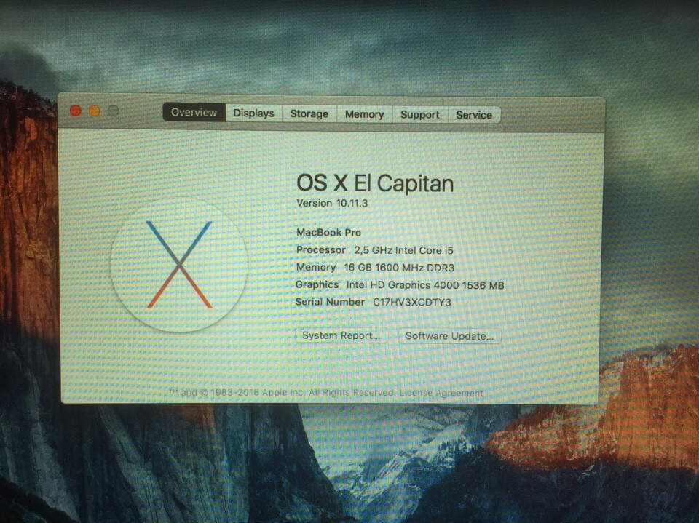Click the OS X El Capitan title
This screenshot has height=523, width=699.
(x=375, y=183)
